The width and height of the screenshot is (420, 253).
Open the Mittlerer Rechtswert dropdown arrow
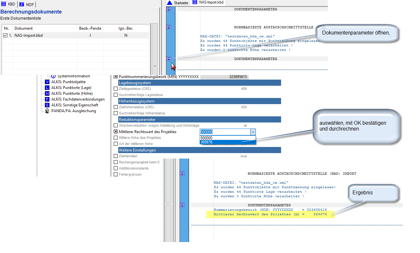coord(253,132)
